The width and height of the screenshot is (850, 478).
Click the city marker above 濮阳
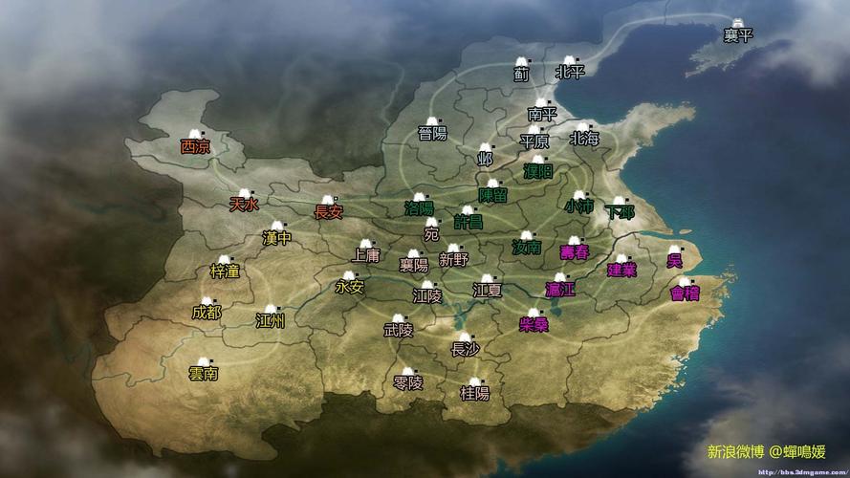click(x=537, y=160)
